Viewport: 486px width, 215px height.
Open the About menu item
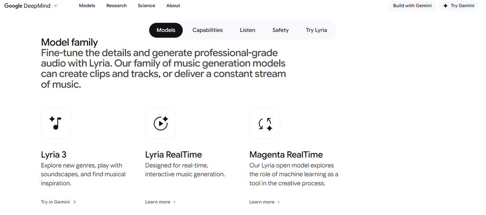173,6
